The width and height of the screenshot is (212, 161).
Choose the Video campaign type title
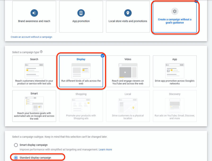click(x=128, y=59)
